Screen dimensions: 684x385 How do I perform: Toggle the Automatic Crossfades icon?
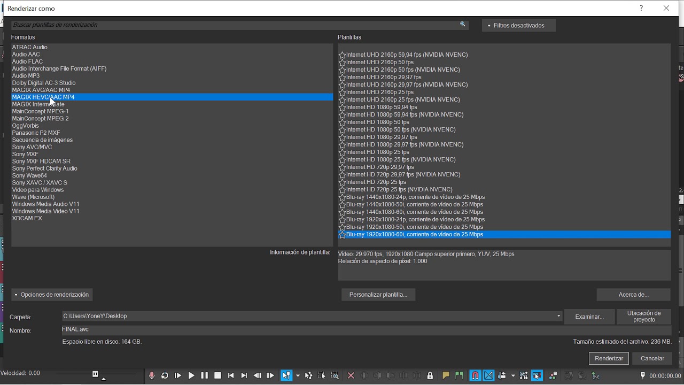pyautogui.click(x=488, y=376)
